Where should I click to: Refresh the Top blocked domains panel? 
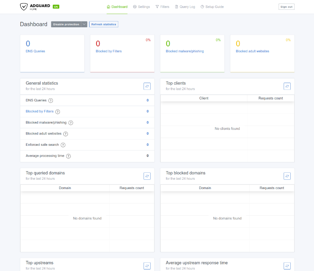point(287,176)
